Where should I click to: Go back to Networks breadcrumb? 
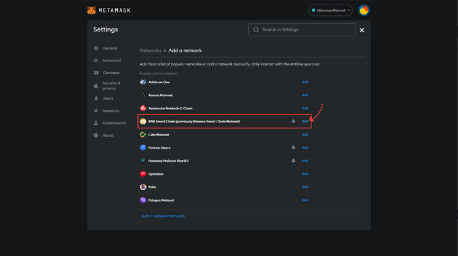pyautogui.click(x=150, y=50)
